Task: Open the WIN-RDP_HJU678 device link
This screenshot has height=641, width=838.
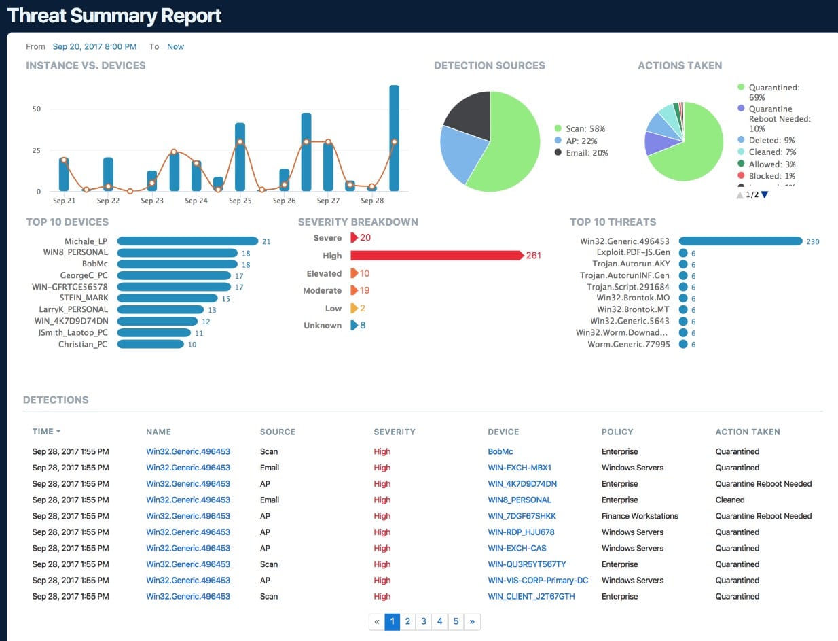Action: tap(521, 532)
